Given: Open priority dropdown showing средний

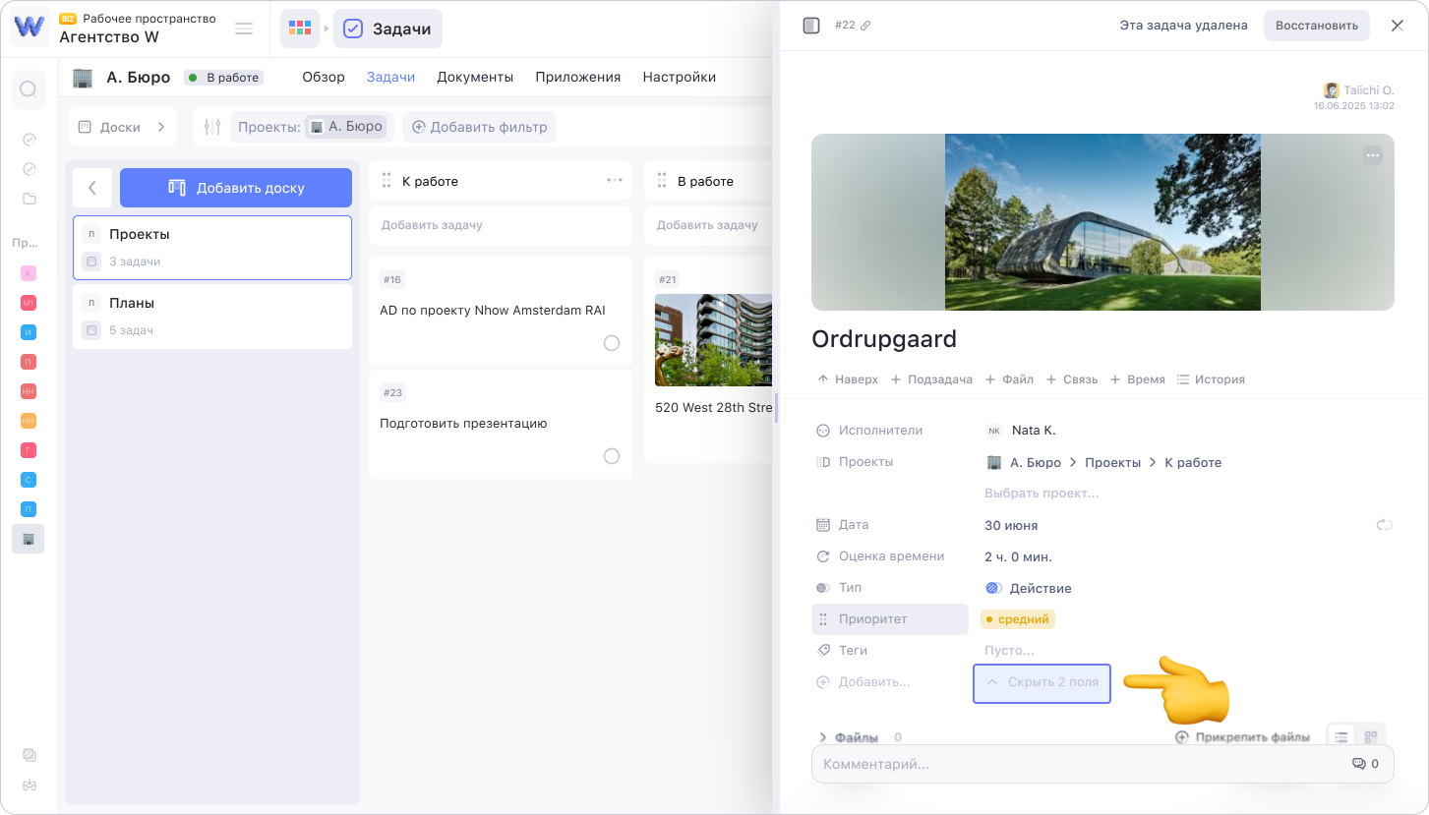Looking at the screenshot, I should [x=1018, y=619].
